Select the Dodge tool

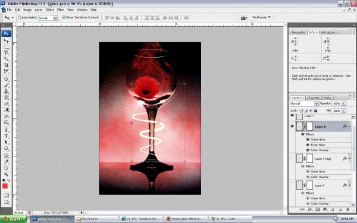point(6,122)
